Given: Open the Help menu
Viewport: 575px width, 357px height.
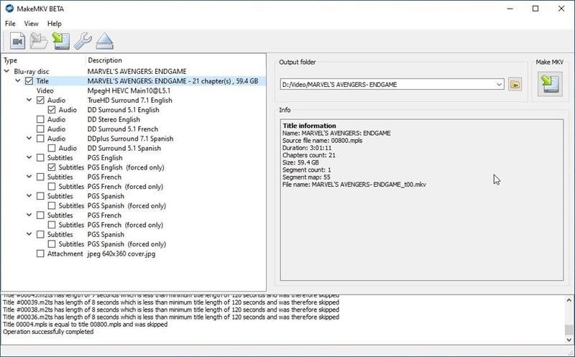Looking at the screenshot, I should tap(55, 24).
